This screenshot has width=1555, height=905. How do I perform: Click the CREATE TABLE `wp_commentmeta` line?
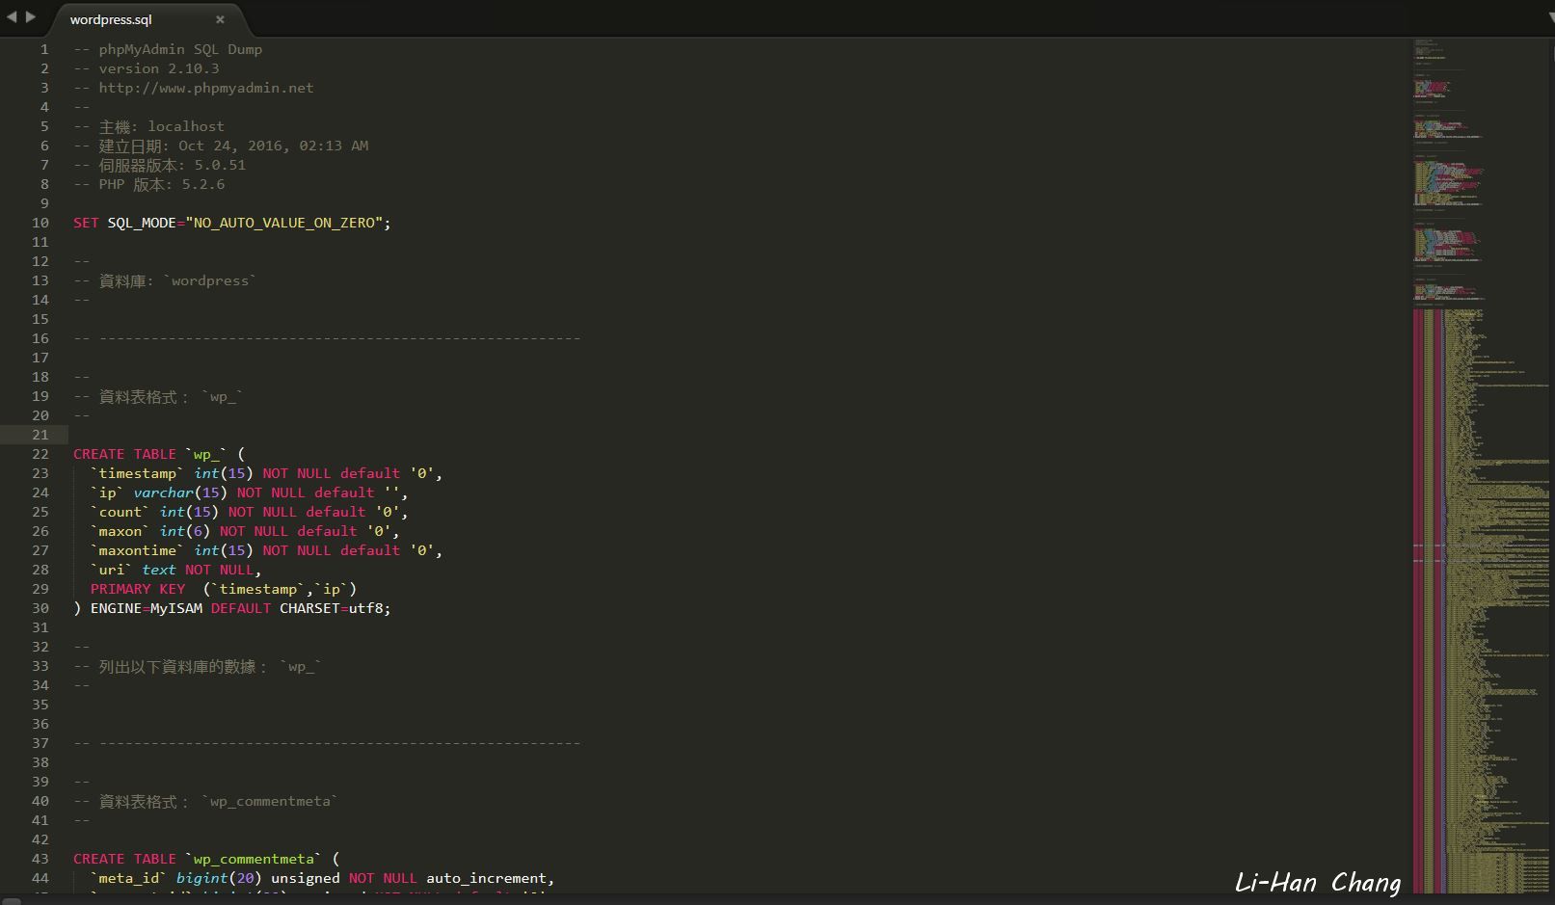[x=205, y=859]
